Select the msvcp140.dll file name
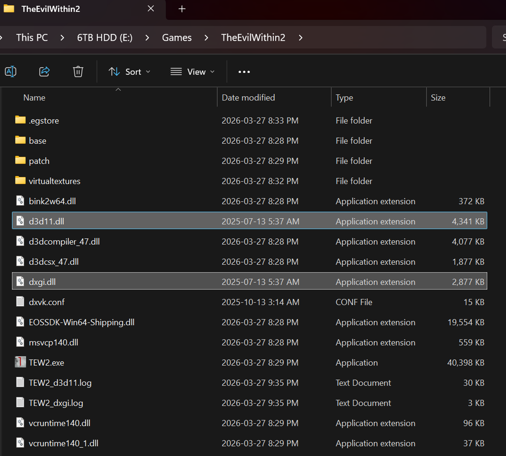This screenshot has width=506, height=456. pos(53,343)
